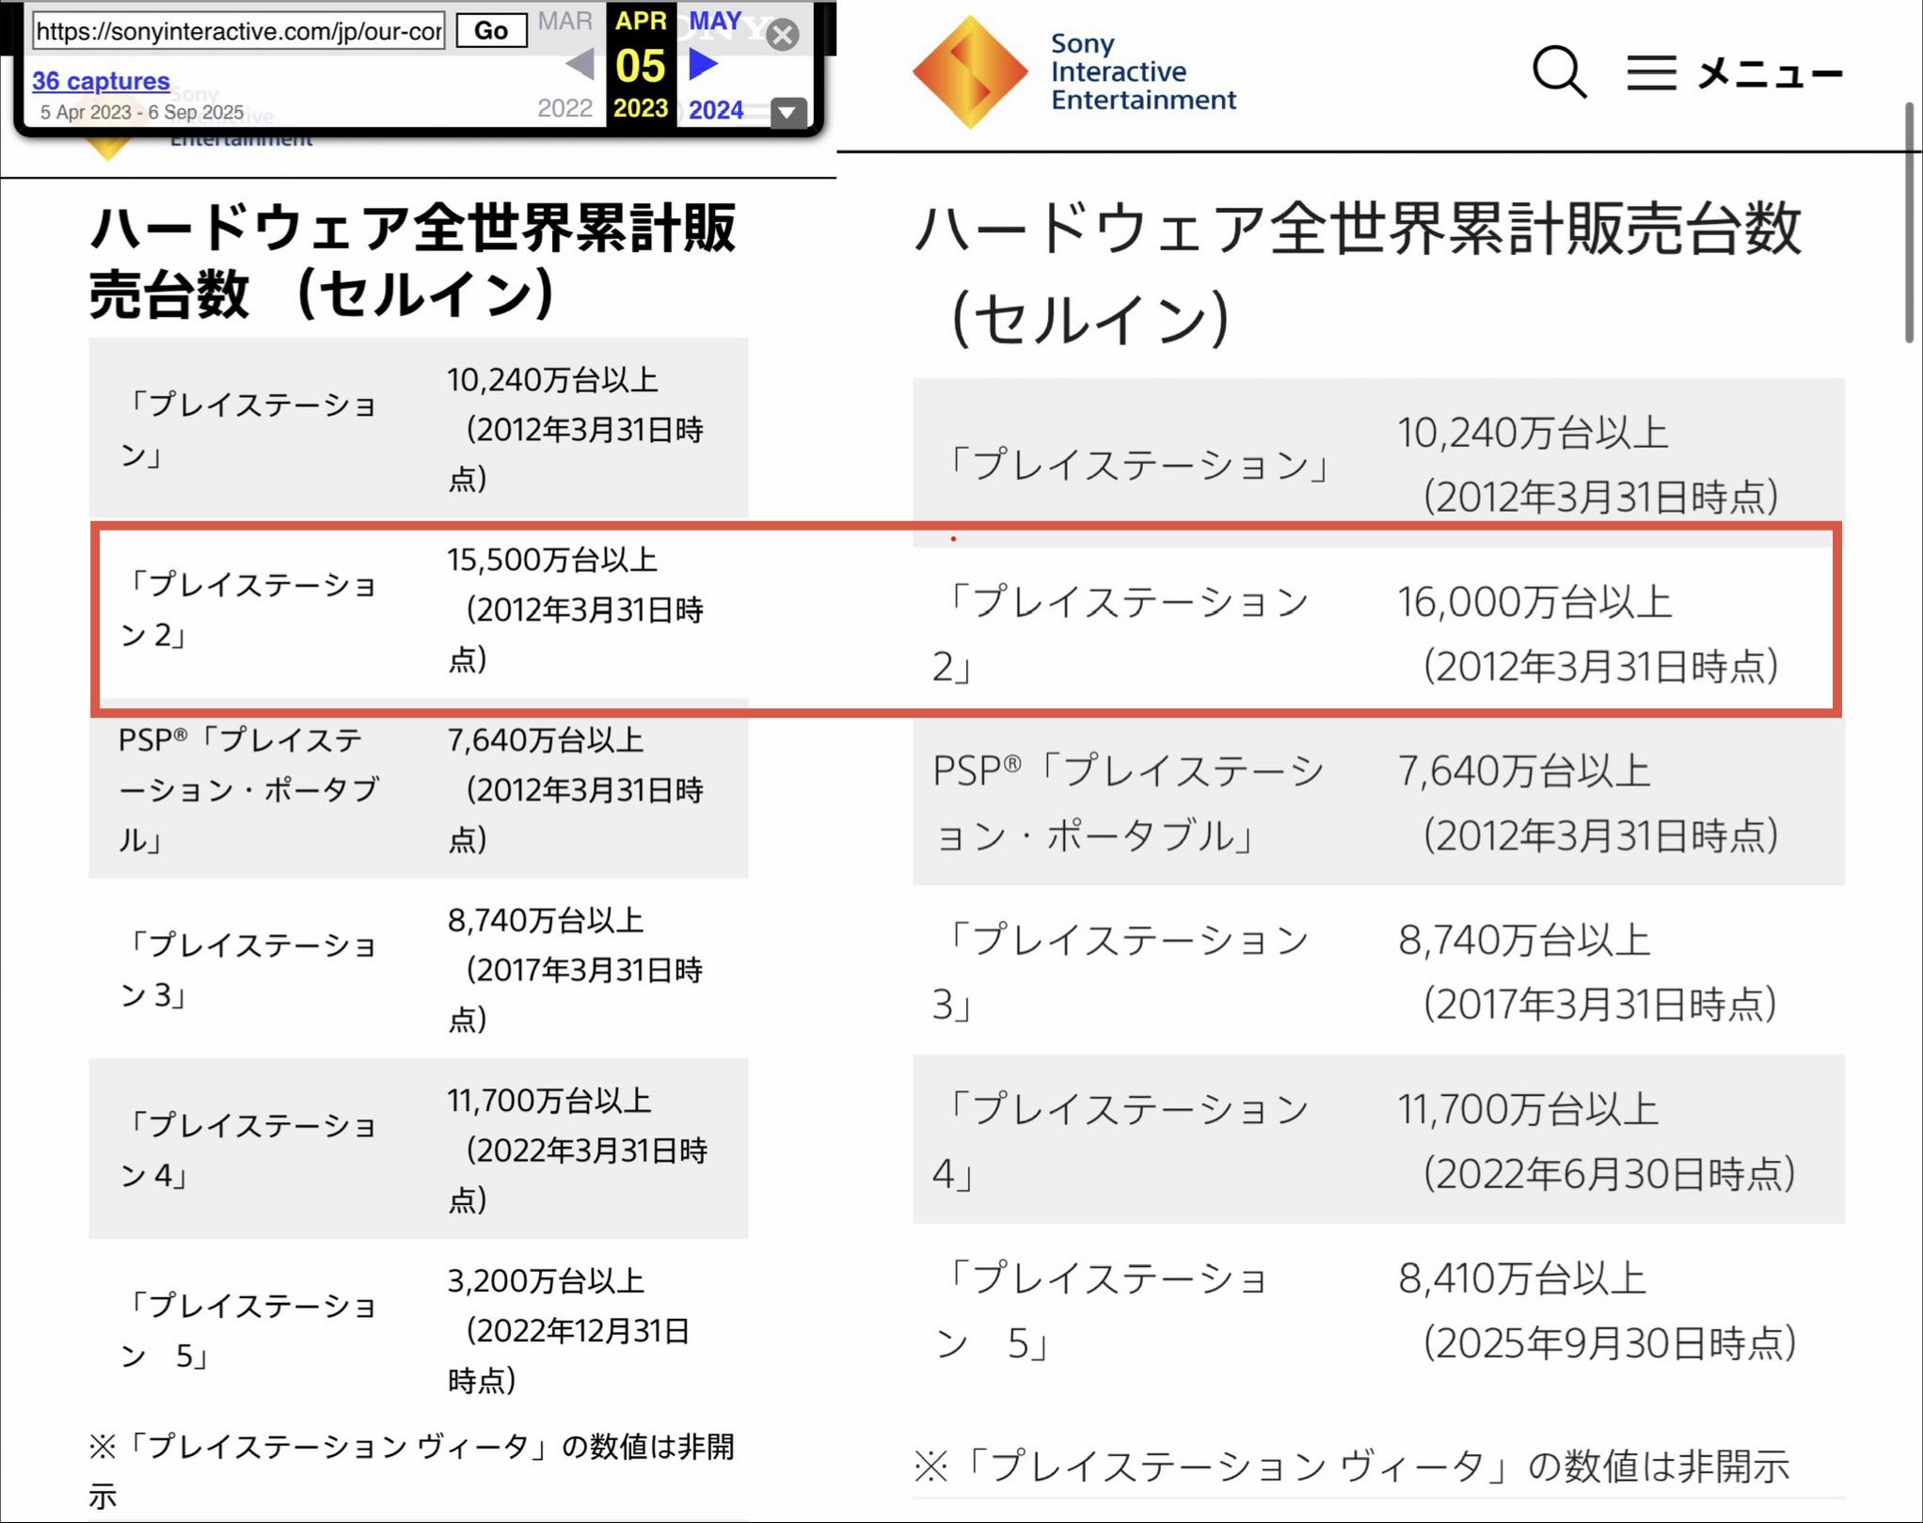Select the MAY month link
This screenshot has height=1523, width=1923.
715,21
